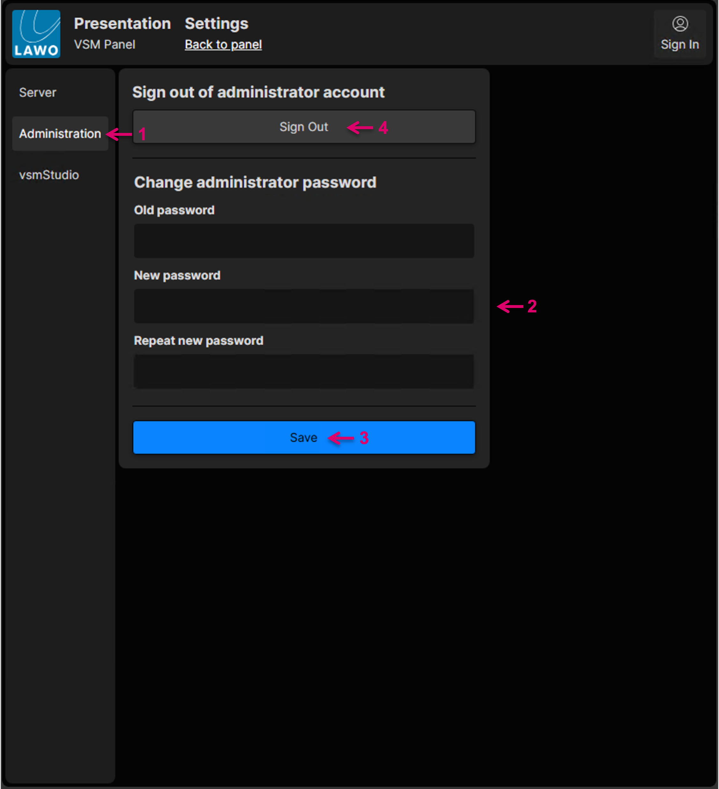719x789 pixels.
Task: Click Sign out of administrator account heading
Action: [x=258, y=92]
